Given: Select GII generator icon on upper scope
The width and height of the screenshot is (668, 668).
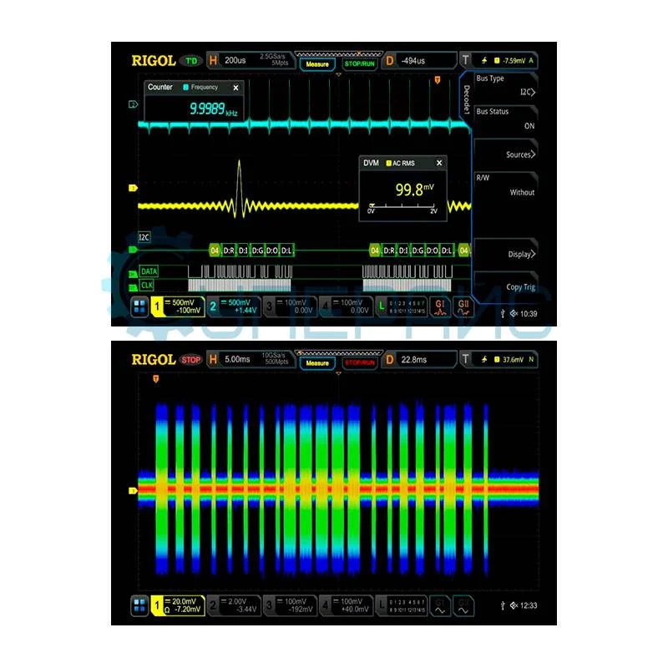Looking at the screenshot, I should tap(463, 307).
